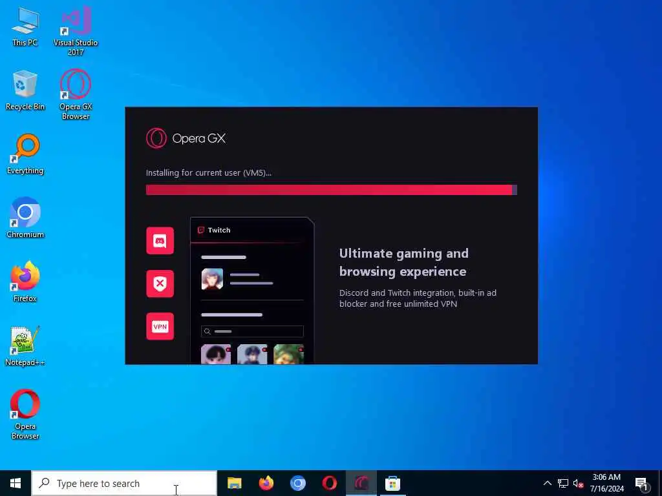The height and width of the screenshot is (496, 662).
Task: Click the VPN badge icon
Action: pos(160,326)
